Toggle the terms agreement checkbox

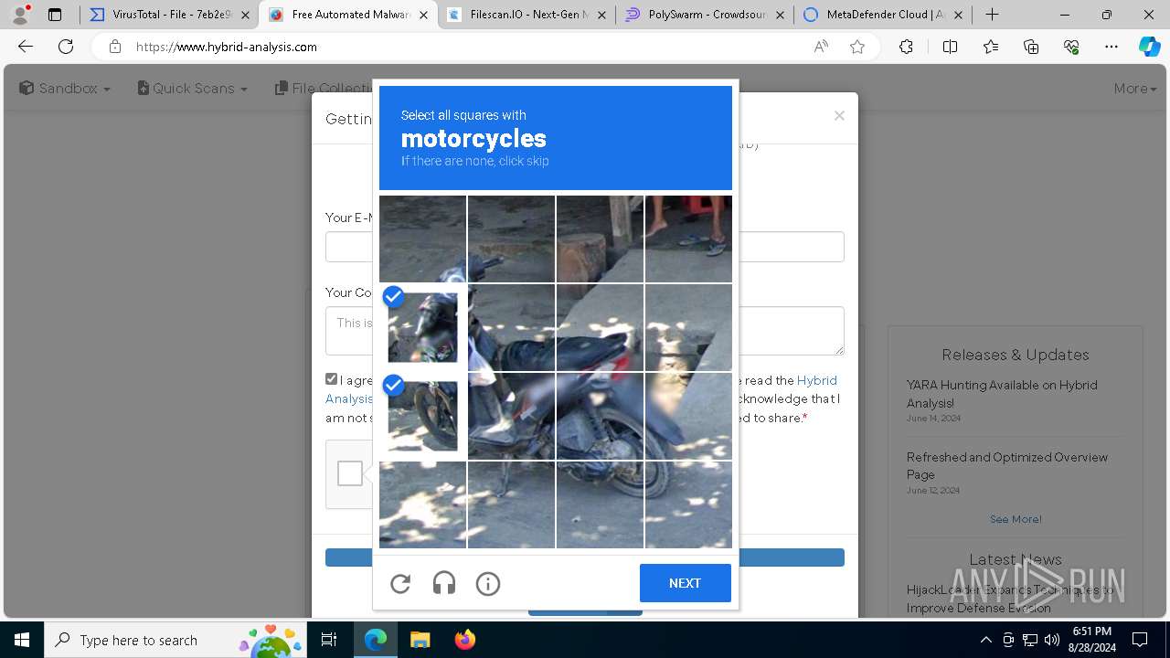pyautogui.click(x=332, y=379)
